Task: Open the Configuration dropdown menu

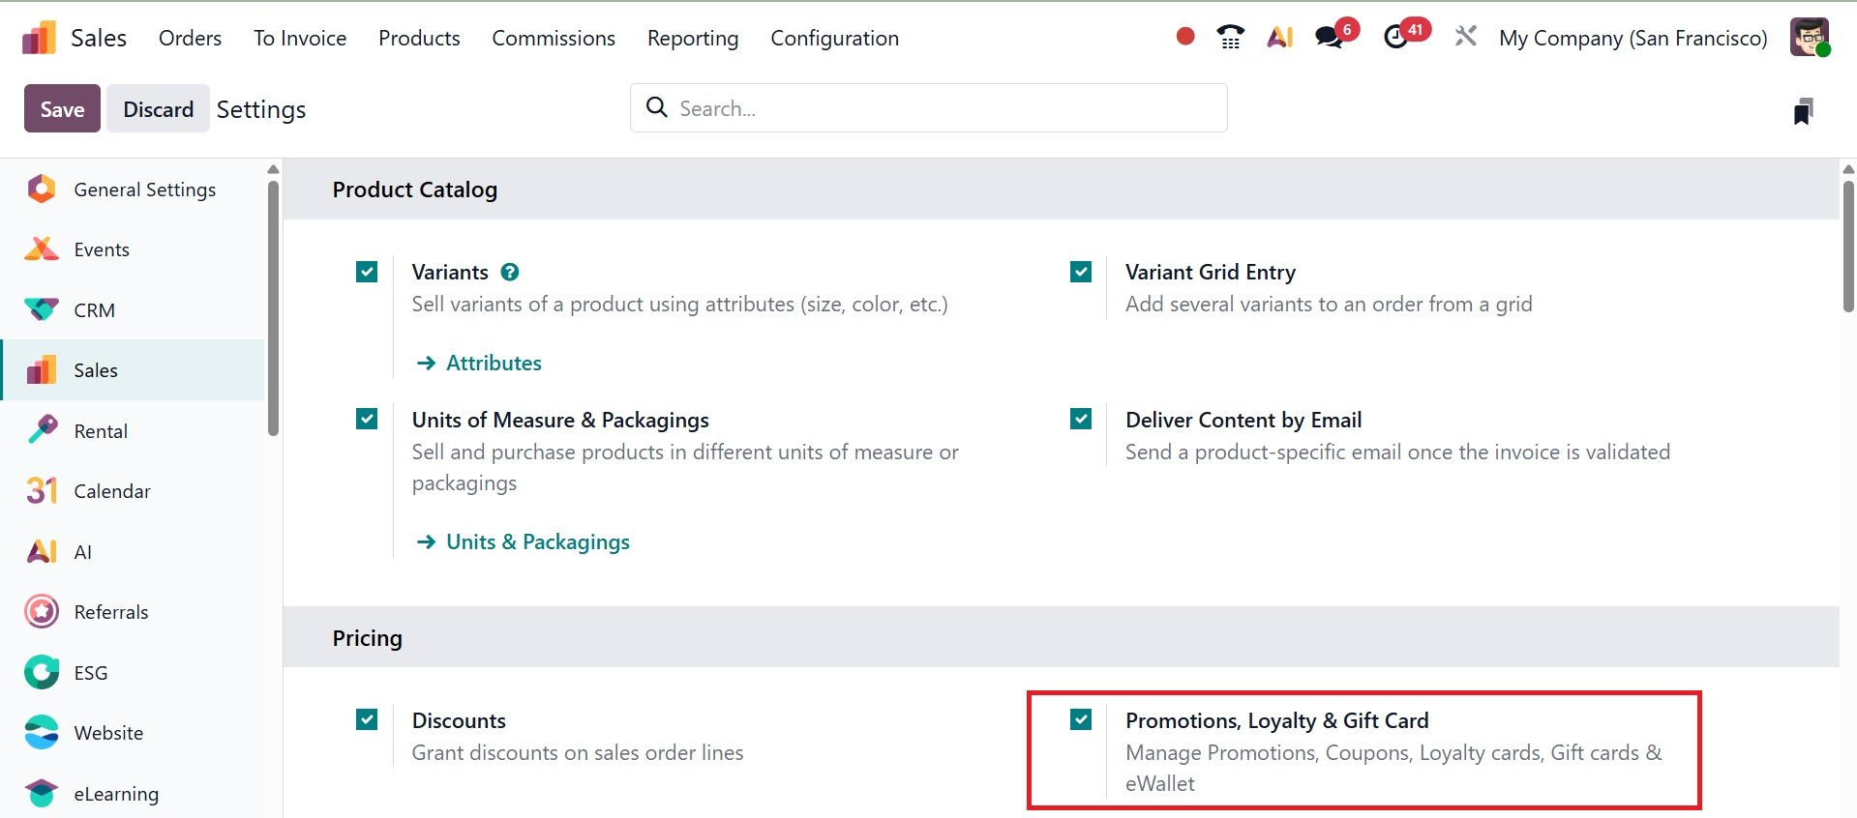Action: click(x=834, y=38)
